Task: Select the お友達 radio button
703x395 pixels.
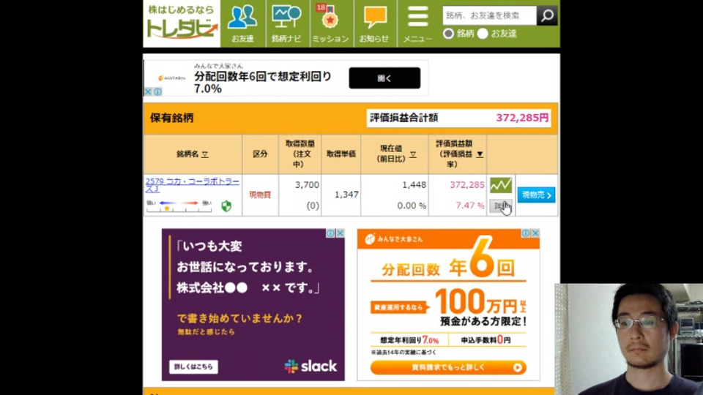Action: [x=483, y=34]
